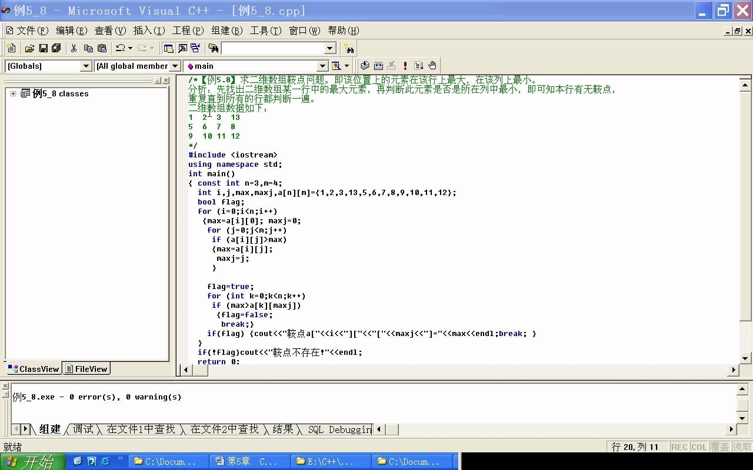Execute program via red exclamation icon
Screen dimensions: 753x470
(x=406, y=65)
